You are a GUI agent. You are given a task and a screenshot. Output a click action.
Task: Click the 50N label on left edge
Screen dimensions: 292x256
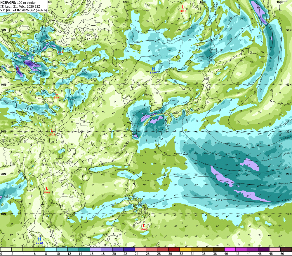(x=3, y=30)
